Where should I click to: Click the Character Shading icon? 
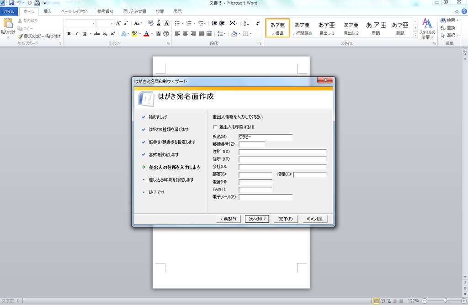[159, 34]
